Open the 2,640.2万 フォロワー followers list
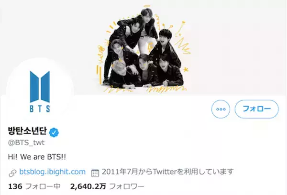 point(107,186)
